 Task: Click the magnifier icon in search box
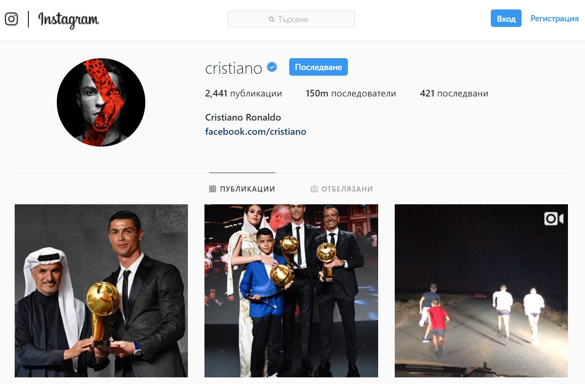[x=272, y=19]
